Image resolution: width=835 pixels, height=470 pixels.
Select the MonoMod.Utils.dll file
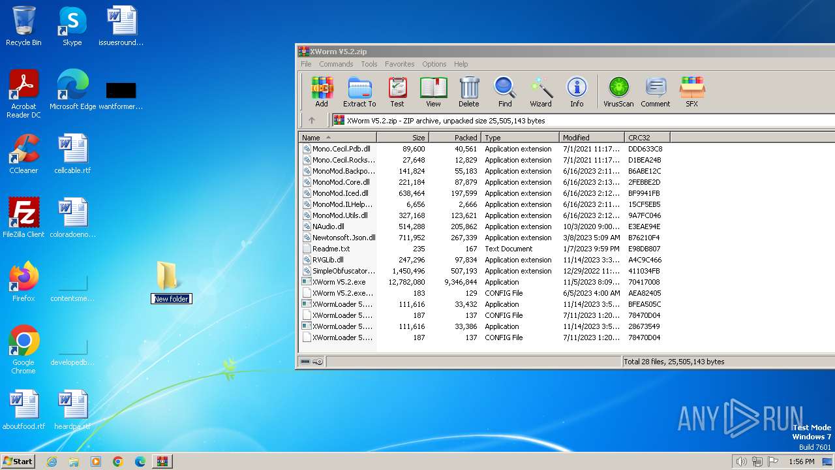click(x=483, y=215)
